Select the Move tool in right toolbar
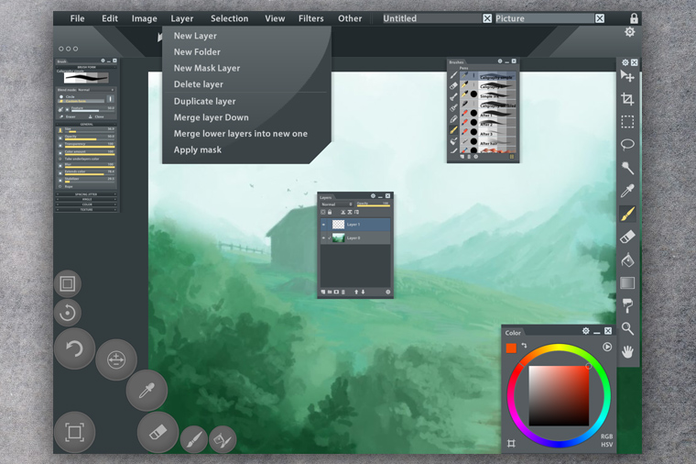The image size is (696, 464). click(x=627, y=76)
